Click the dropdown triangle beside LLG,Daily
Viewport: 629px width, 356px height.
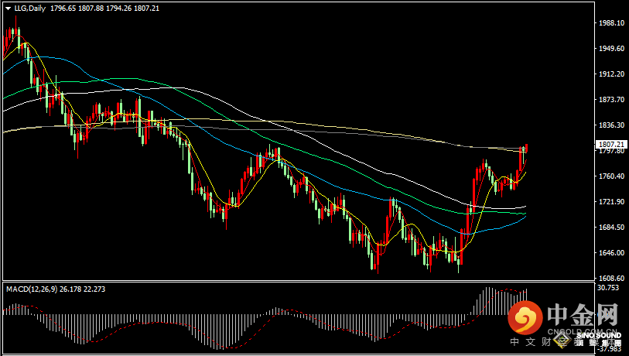[x=8, y=8]
